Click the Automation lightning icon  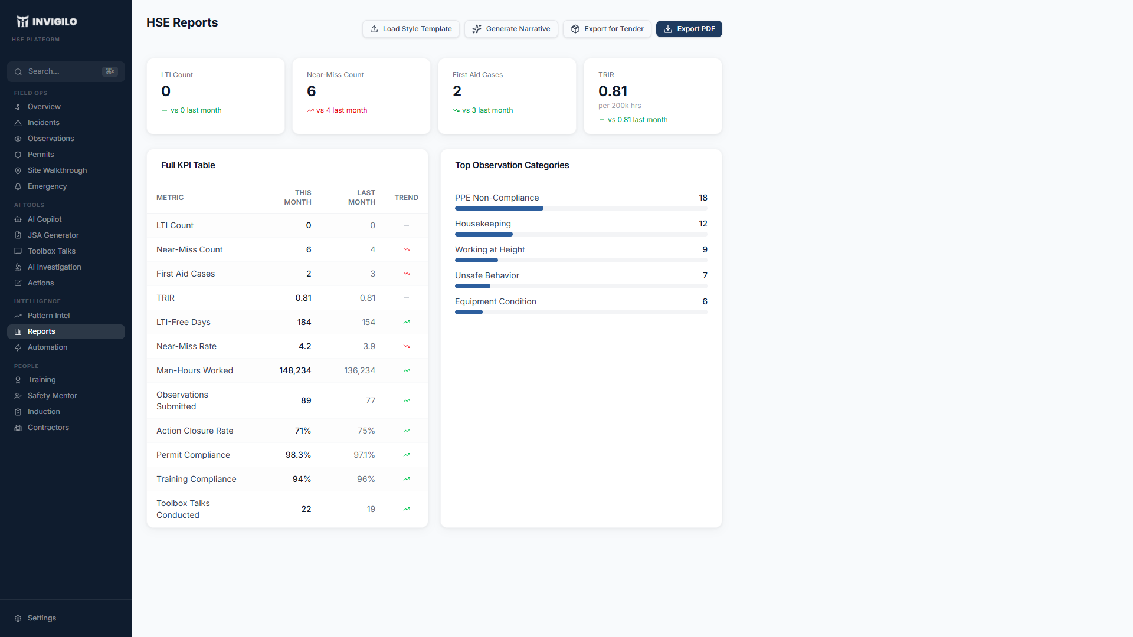[18, 347]
